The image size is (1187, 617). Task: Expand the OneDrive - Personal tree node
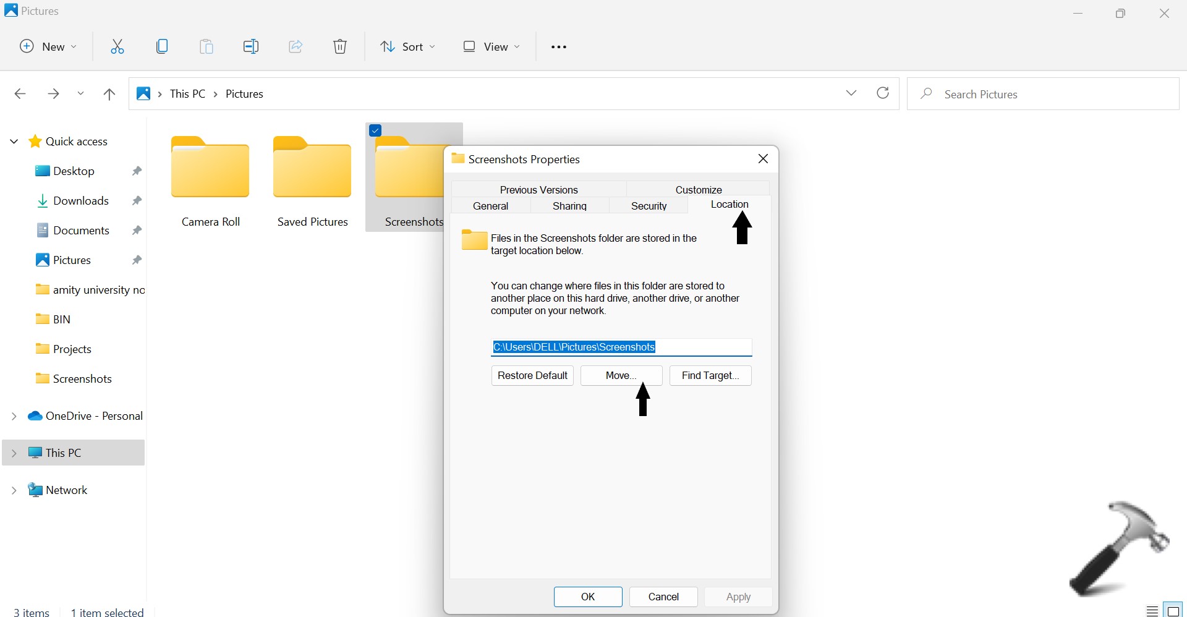(x=14, y=417)
